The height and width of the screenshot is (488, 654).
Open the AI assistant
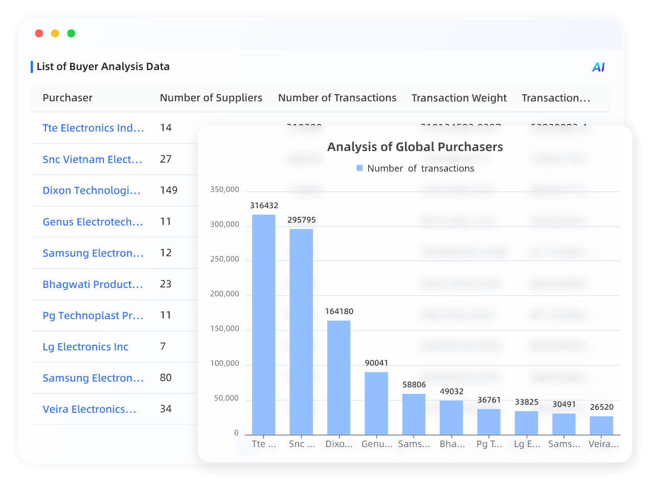tap(597, 66)
